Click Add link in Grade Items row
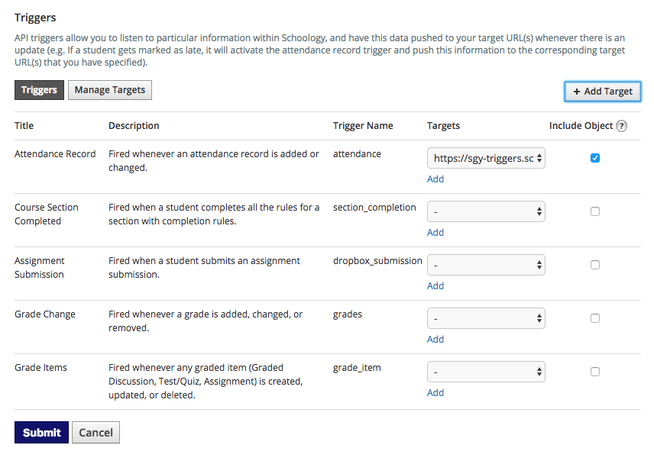The width and height of the screenshot is (654, 464). 435,393
